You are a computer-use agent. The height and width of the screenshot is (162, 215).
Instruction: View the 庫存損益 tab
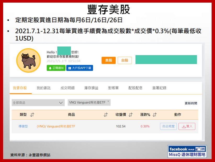pos(91,88)
